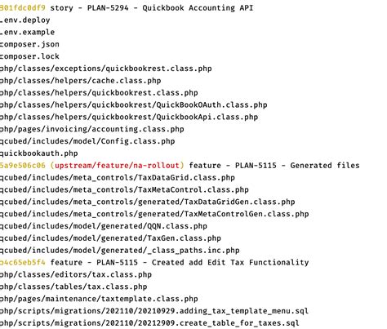Select editors/tax.class.php path

point(76,274)
